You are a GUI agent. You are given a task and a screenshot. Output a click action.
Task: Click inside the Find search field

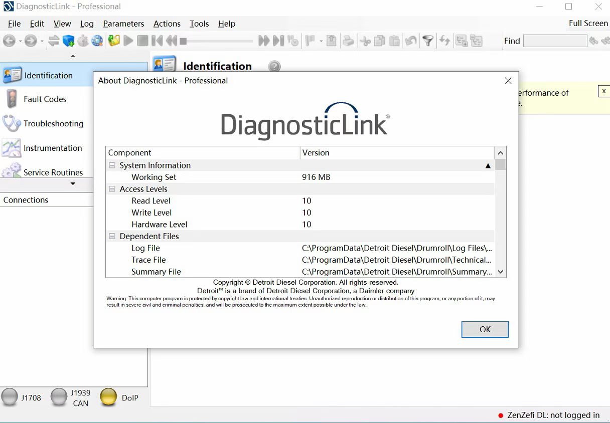pos(555,41)
